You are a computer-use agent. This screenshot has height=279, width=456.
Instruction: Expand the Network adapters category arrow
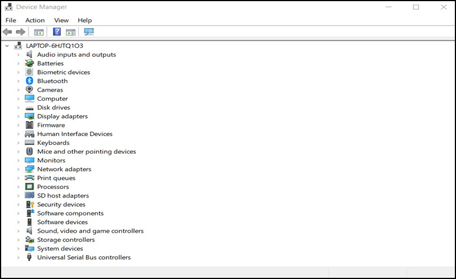tap(18, 169)
